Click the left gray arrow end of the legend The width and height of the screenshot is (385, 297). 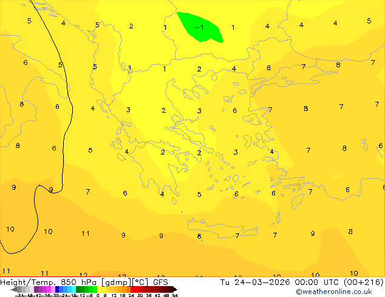pos(13,289)
